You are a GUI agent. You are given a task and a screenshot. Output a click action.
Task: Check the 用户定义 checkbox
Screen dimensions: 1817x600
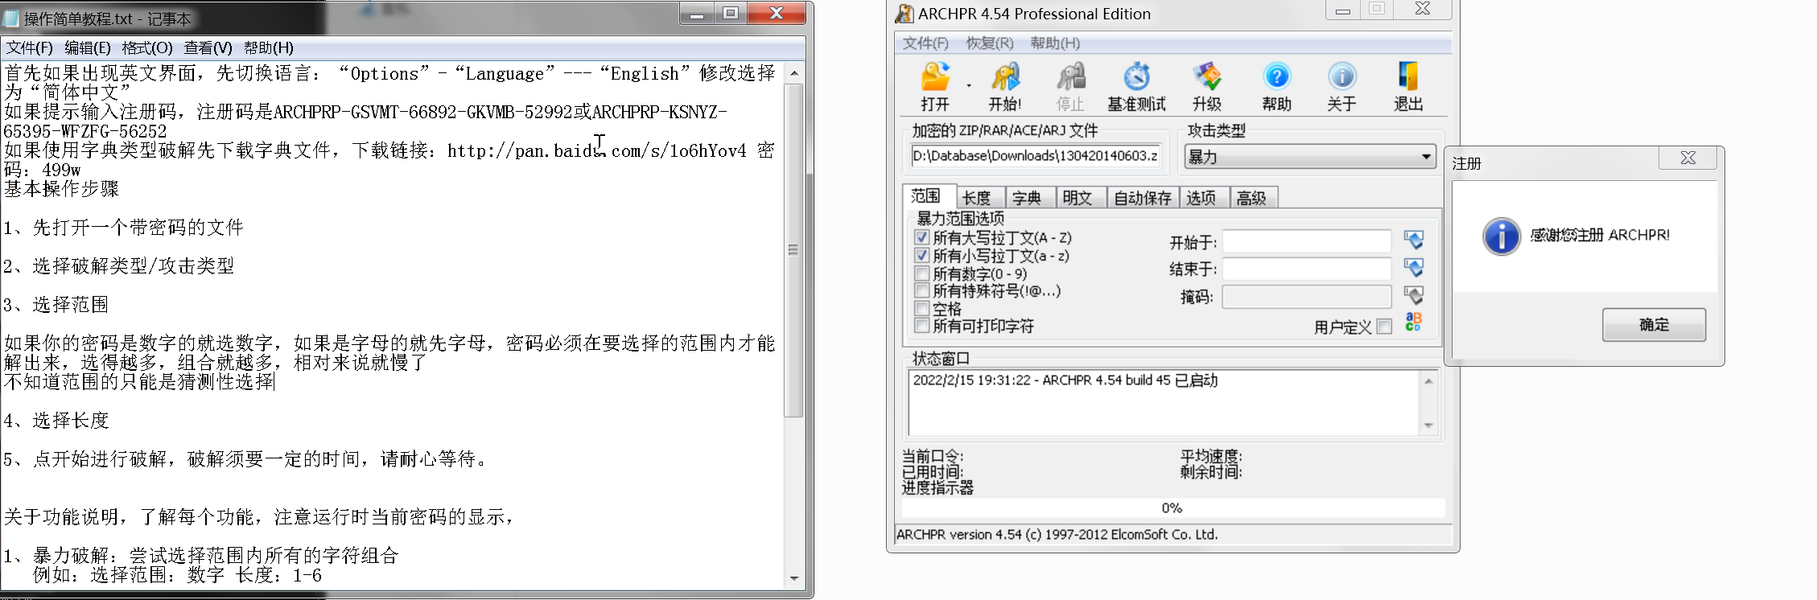click(1384, 327)
